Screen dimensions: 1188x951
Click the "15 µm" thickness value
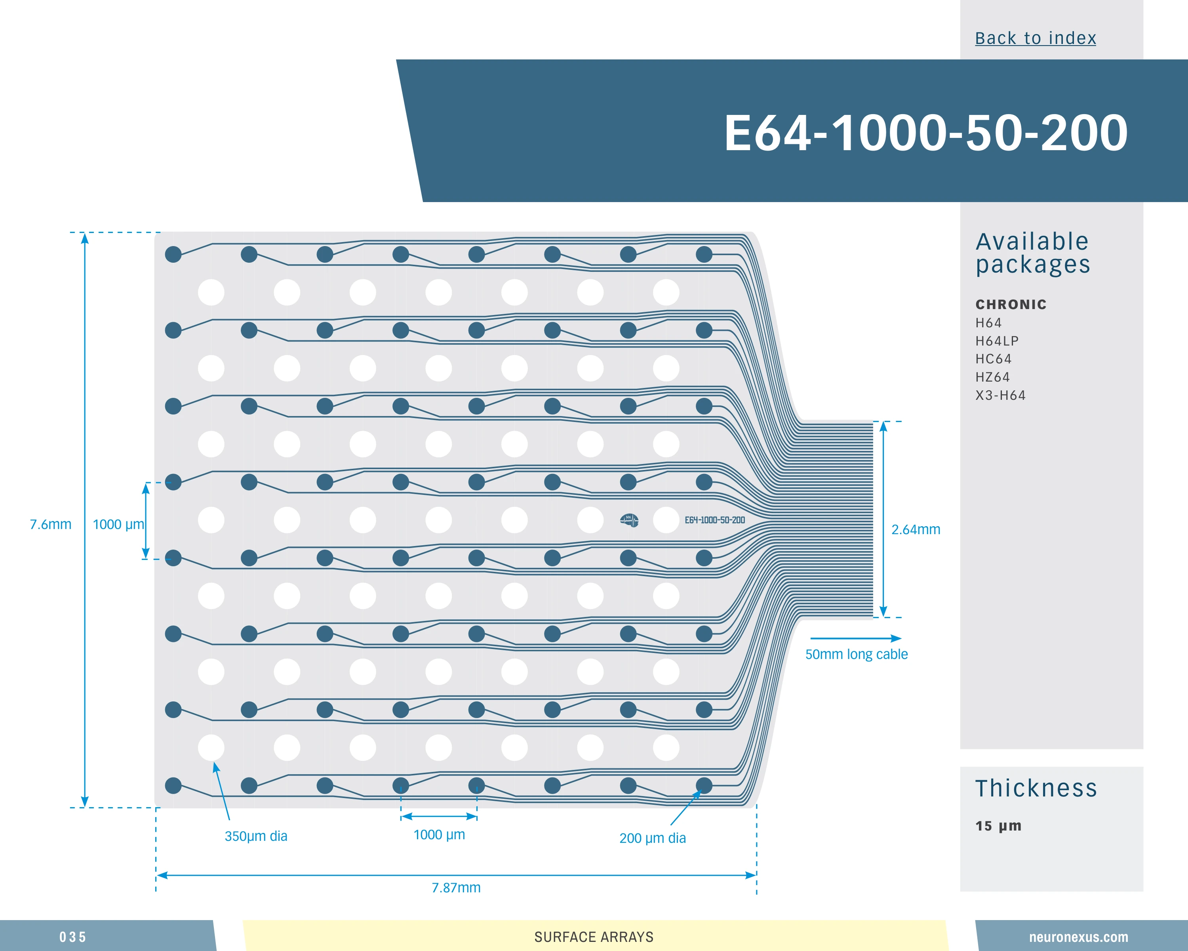pyautogui.click(x=998, y=826)
